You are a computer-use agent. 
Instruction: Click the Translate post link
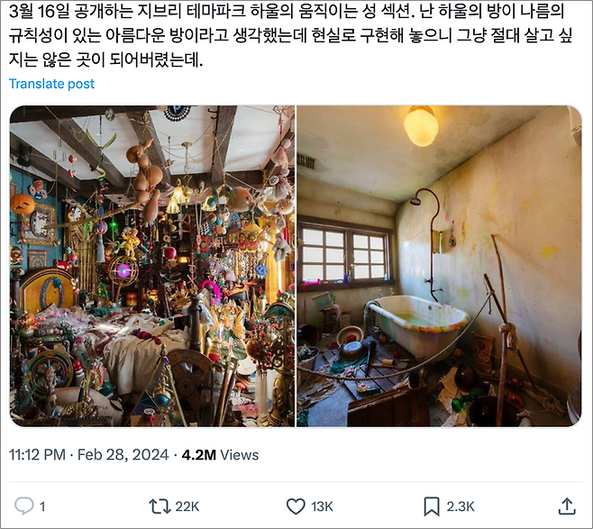(51, 84)
